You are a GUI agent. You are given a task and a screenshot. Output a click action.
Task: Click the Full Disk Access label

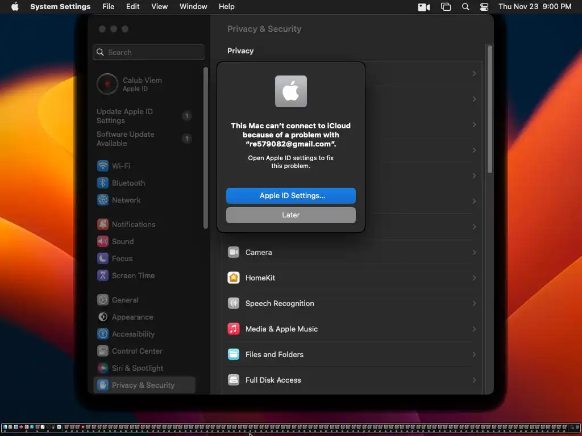point(273,380)
